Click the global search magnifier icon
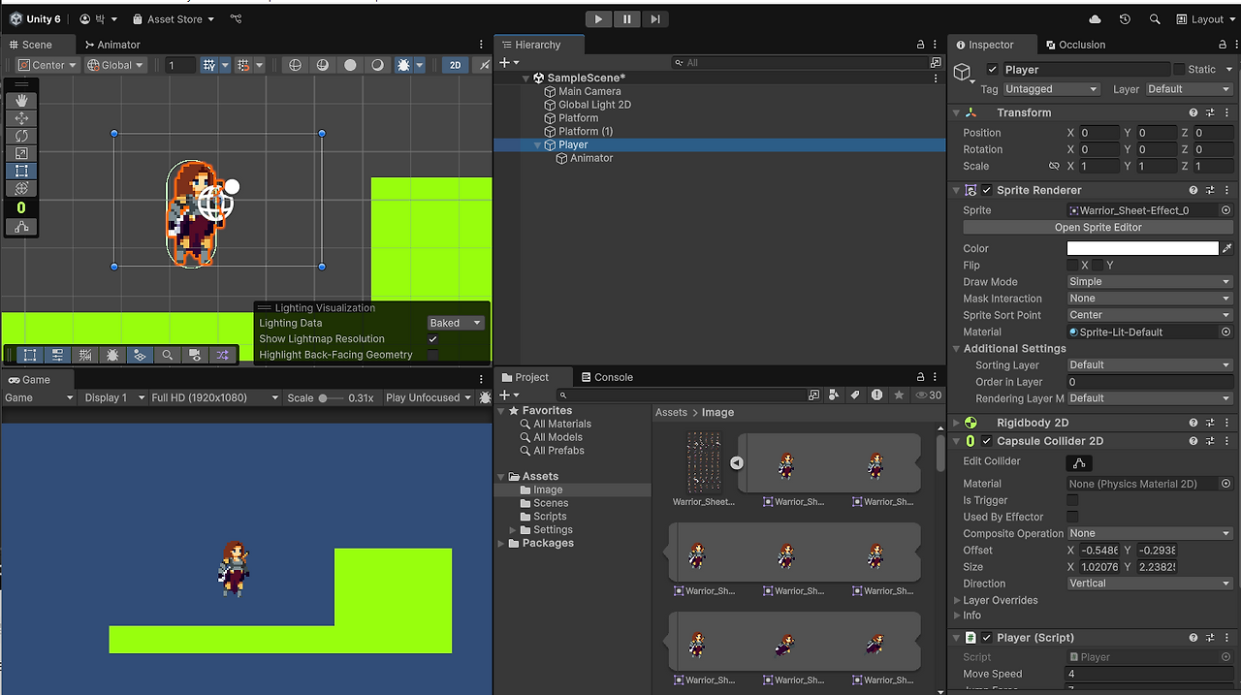 (1155, 19)
